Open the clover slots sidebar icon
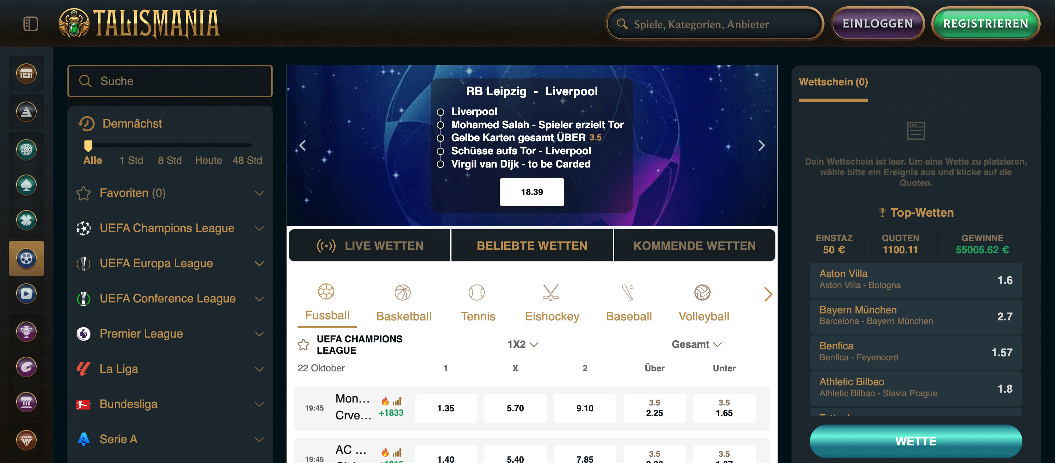This screenshot has width=1055, height=463. tap(26, 220)
